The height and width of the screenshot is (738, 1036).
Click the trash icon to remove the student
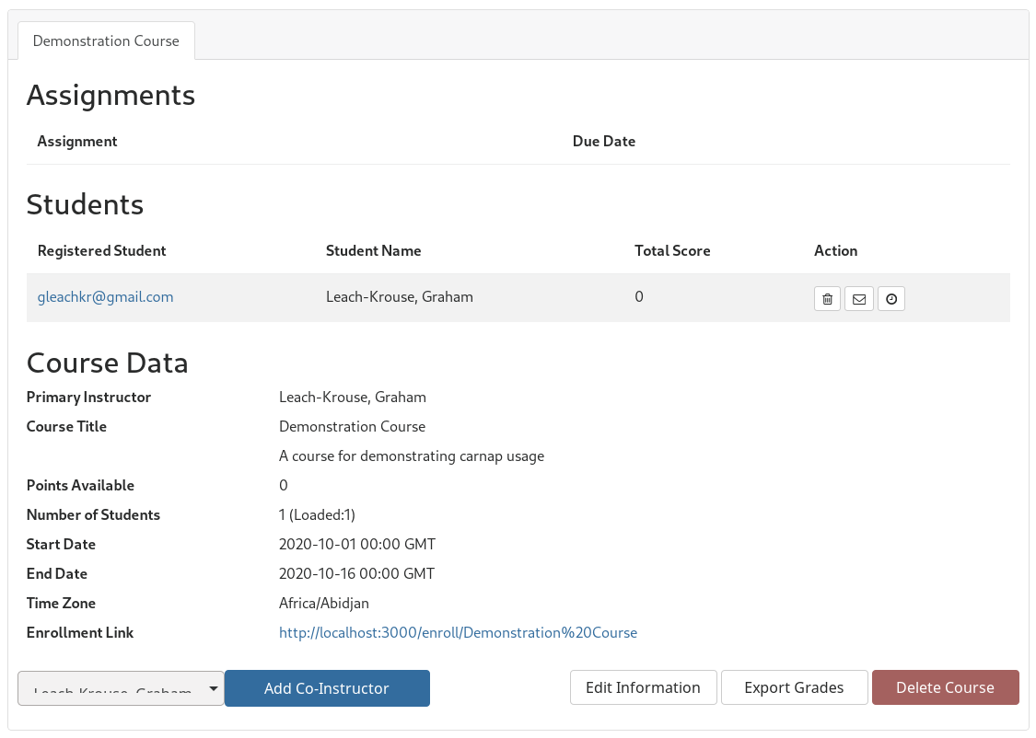click(827, 299)
